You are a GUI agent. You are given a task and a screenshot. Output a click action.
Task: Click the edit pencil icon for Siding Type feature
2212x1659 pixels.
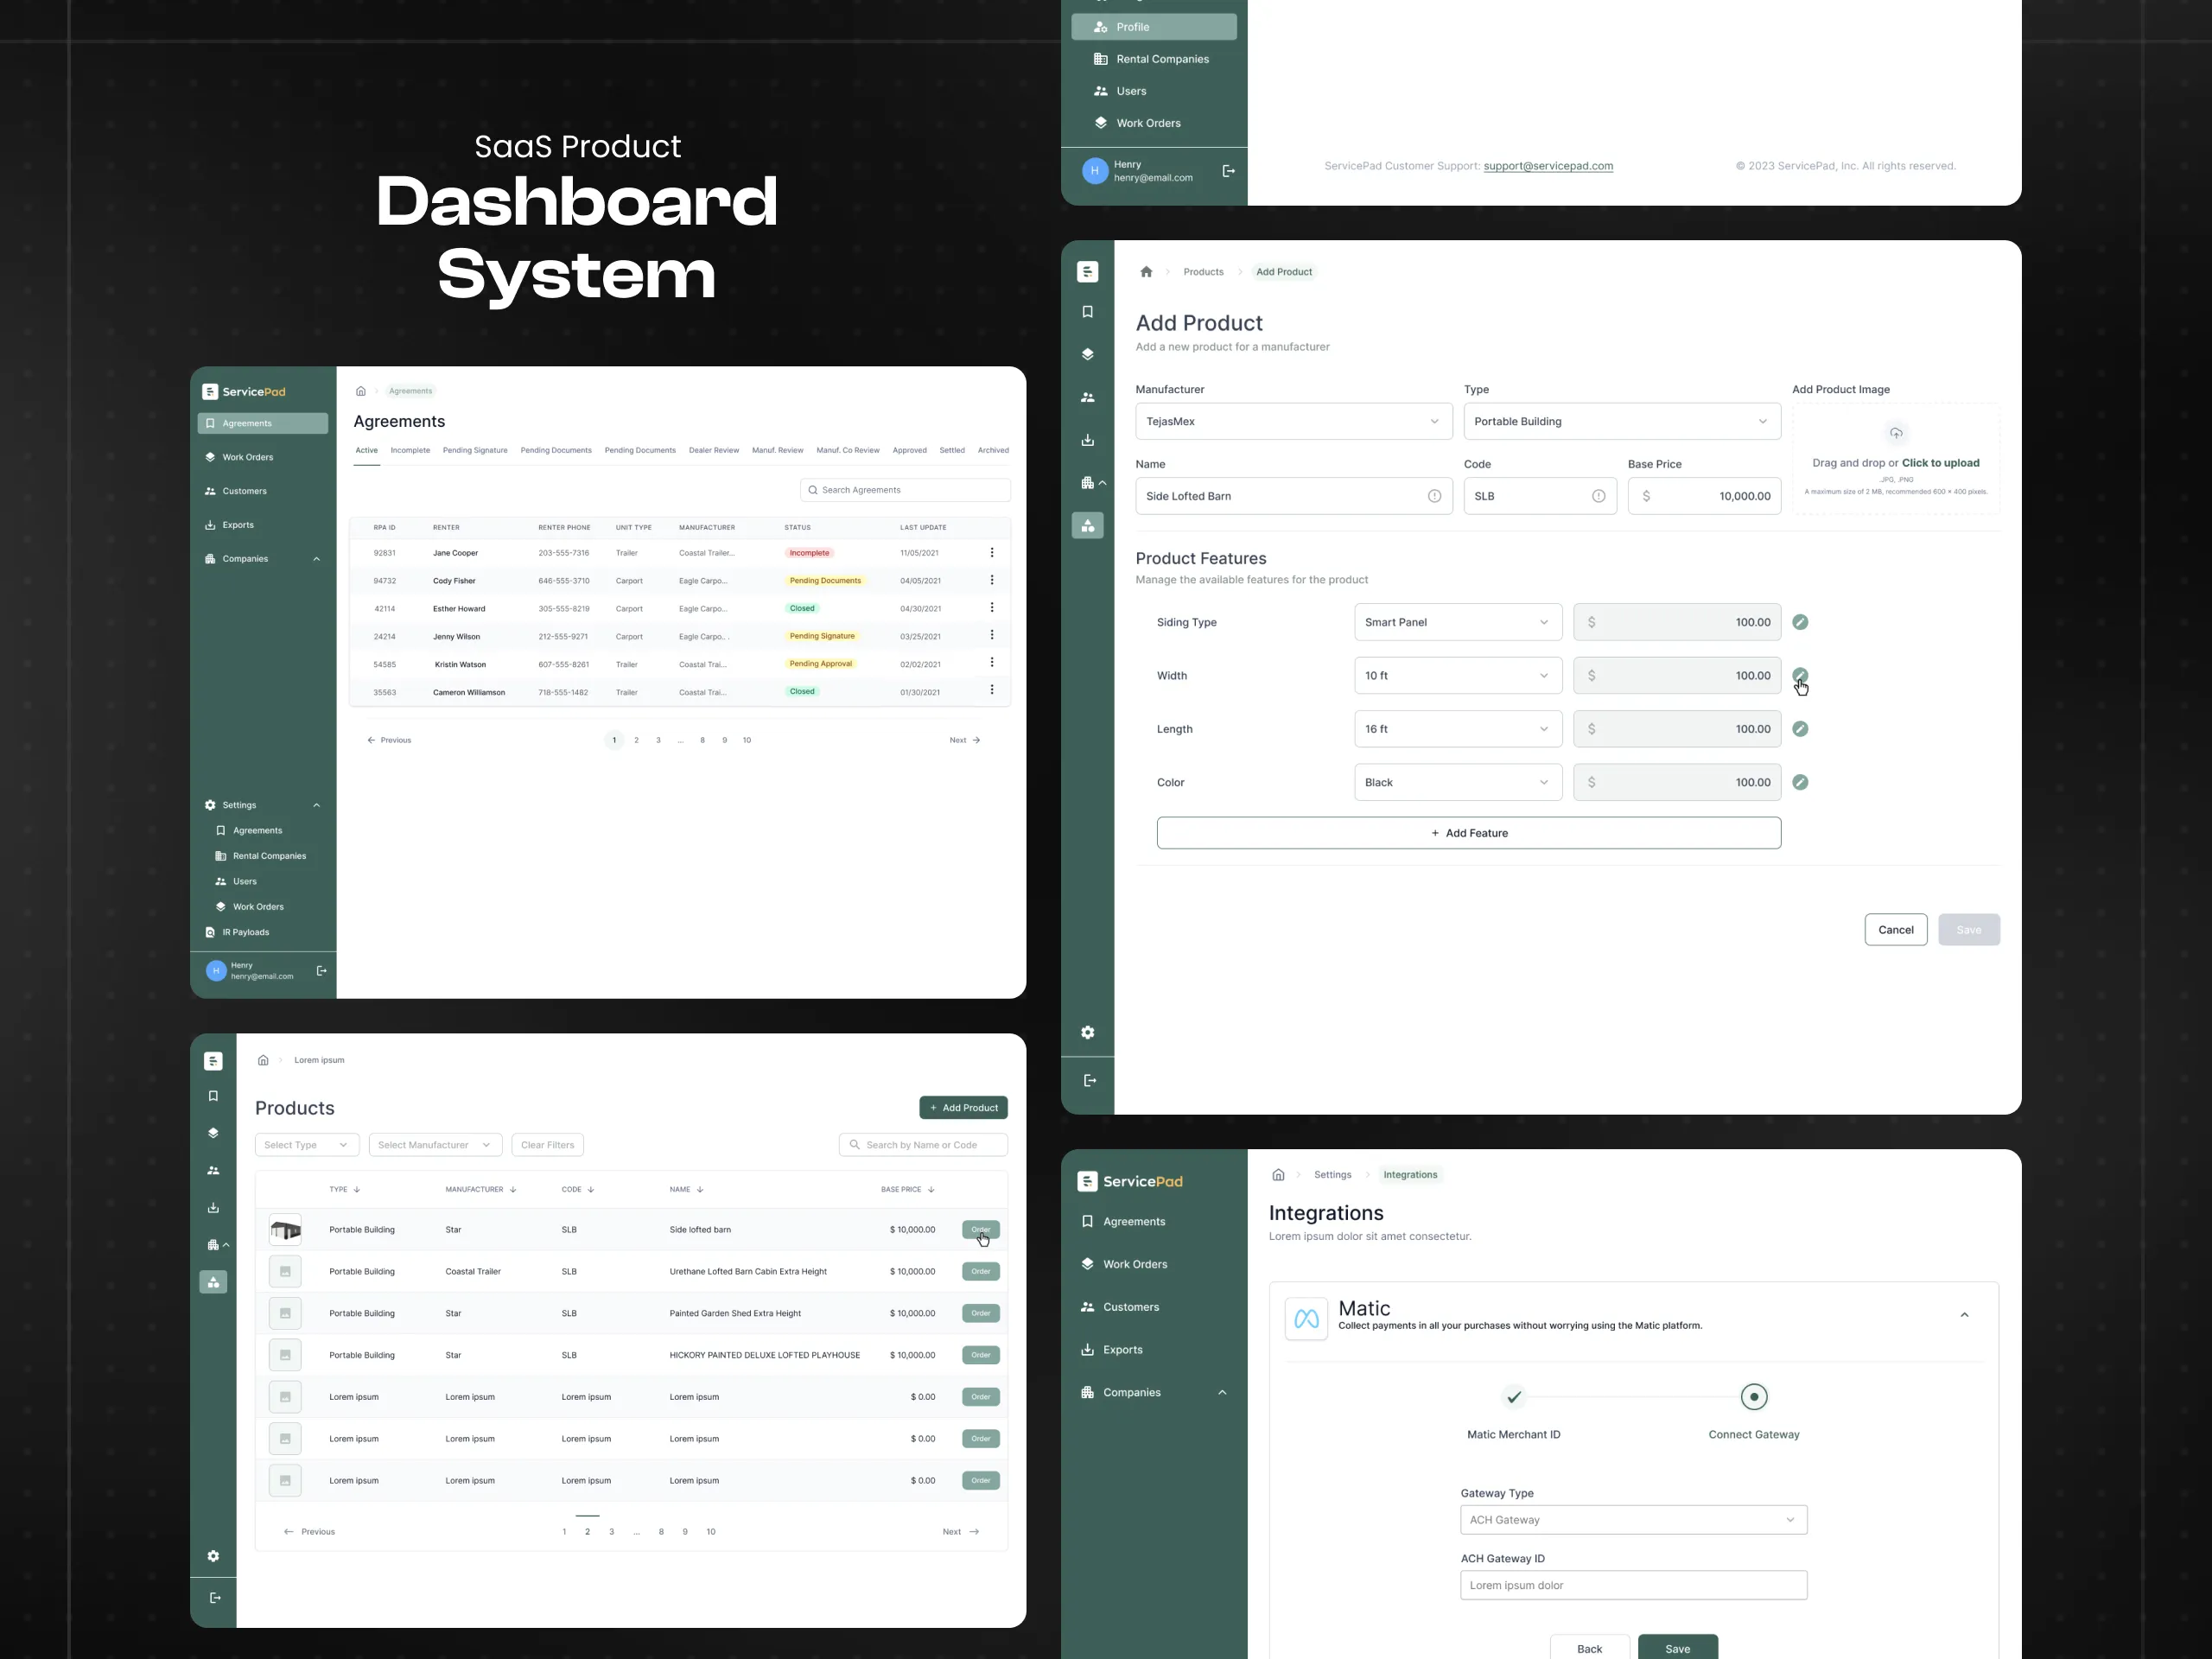pos(1800,622)
